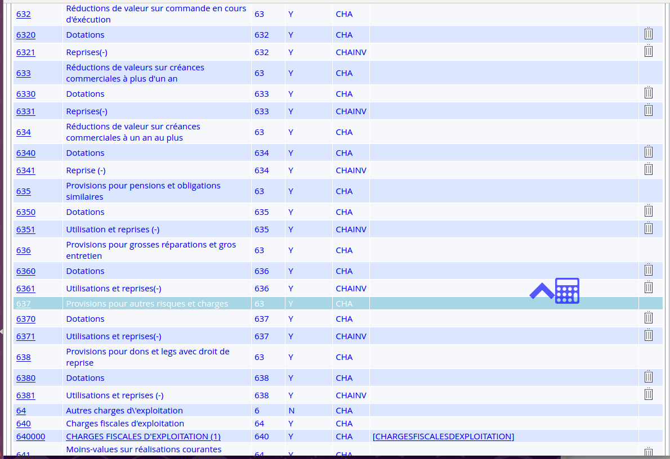Click trash icon for account 6321 Reprises(-)

point(648,52)
